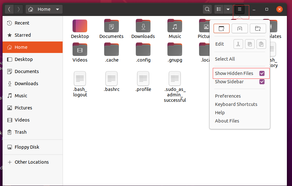Open the view options dropdown arrow

point(228,9)
